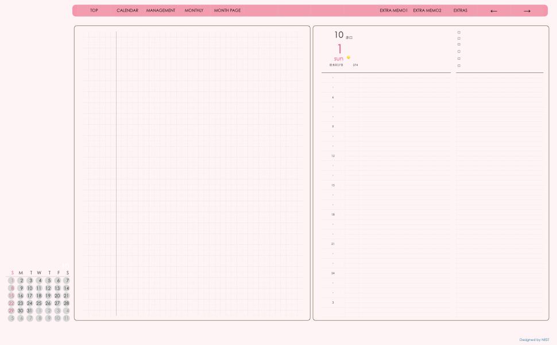This screenshot has height=345, width=557.
Task: Open the EXTRAS tab
Action: tap(461, 10)
